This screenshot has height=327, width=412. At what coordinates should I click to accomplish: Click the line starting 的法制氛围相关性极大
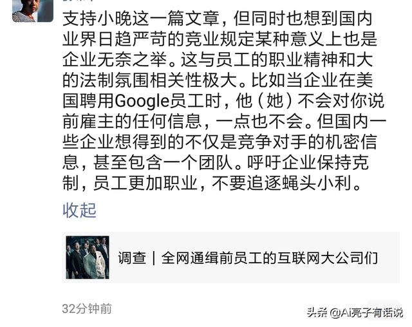(x=218, y=80)
